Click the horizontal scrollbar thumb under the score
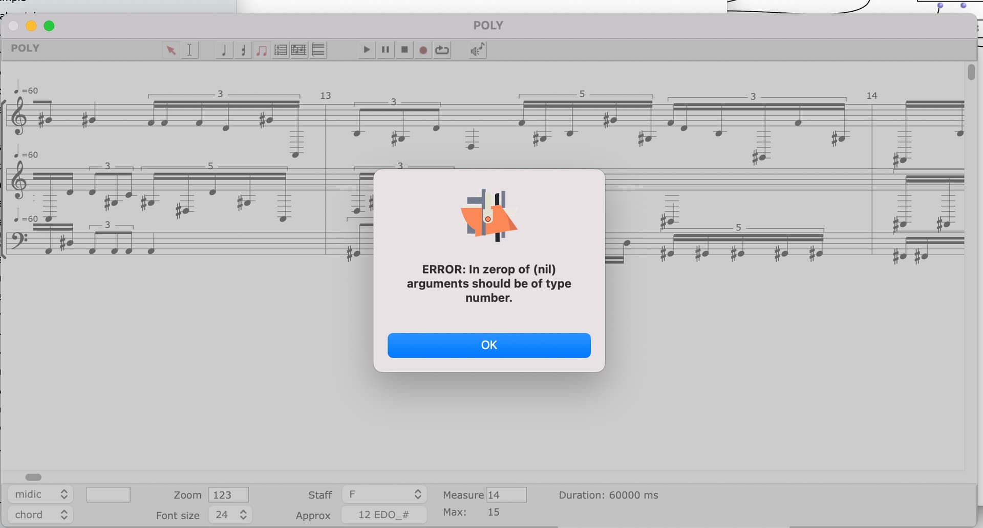The height and width of the screenshot is (528, 983). pyautogui.click(x=33, y=477)
